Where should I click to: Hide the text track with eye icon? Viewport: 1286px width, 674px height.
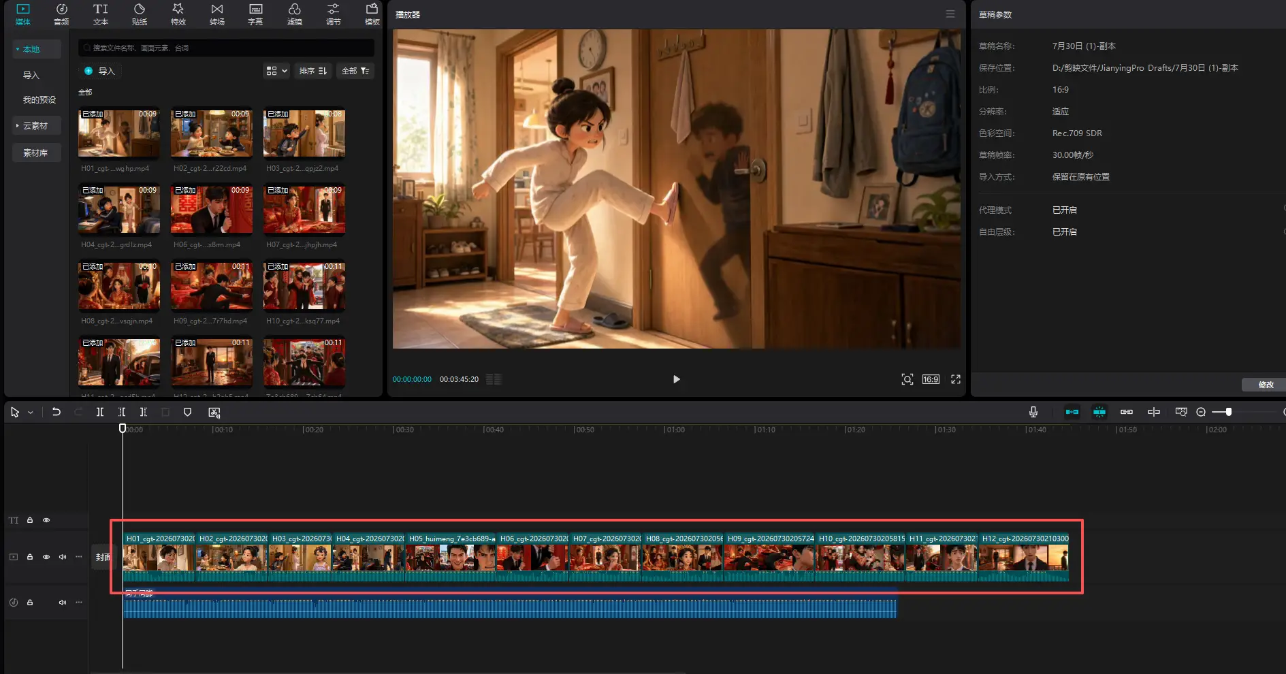pos(46,520)
